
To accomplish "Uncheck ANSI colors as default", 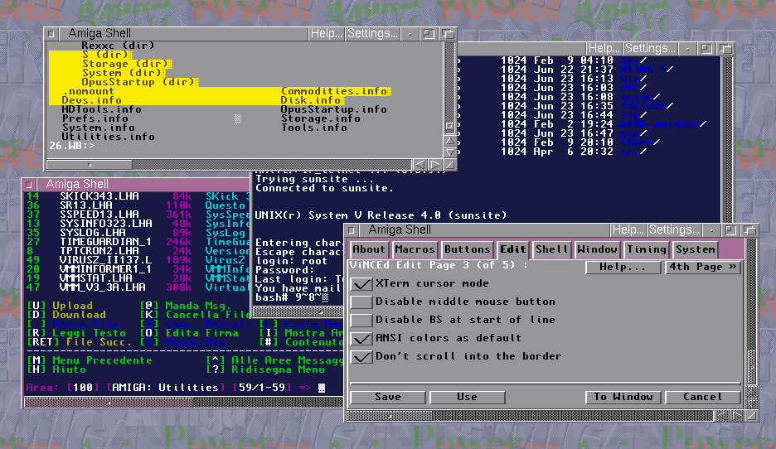I will click(361, 339).
